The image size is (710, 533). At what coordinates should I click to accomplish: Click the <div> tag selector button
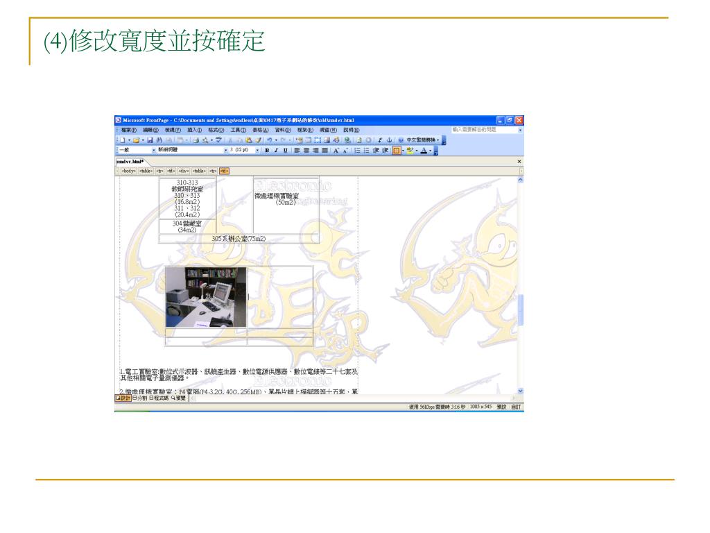183,171
